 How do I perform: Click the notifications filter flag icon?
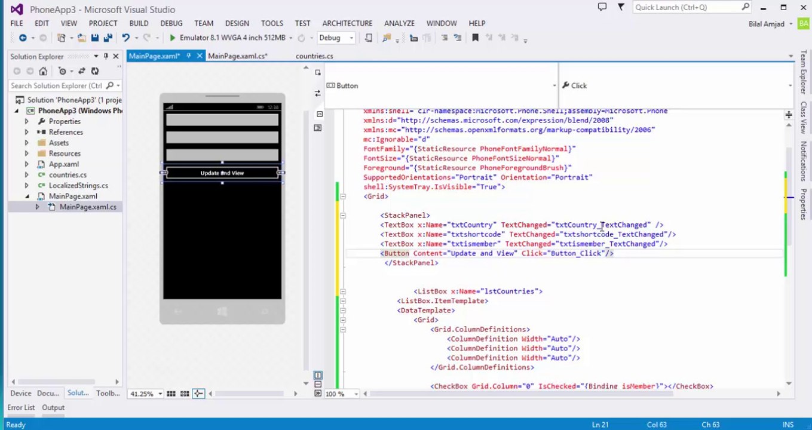621,7
